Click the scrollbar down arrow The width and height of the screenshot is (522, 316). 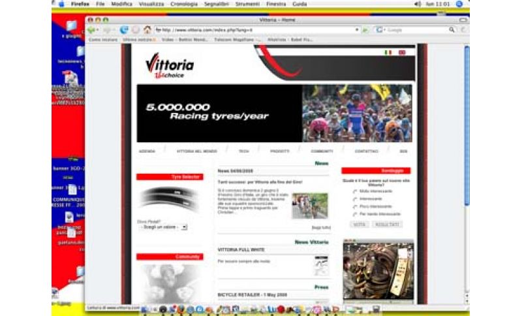467,302
